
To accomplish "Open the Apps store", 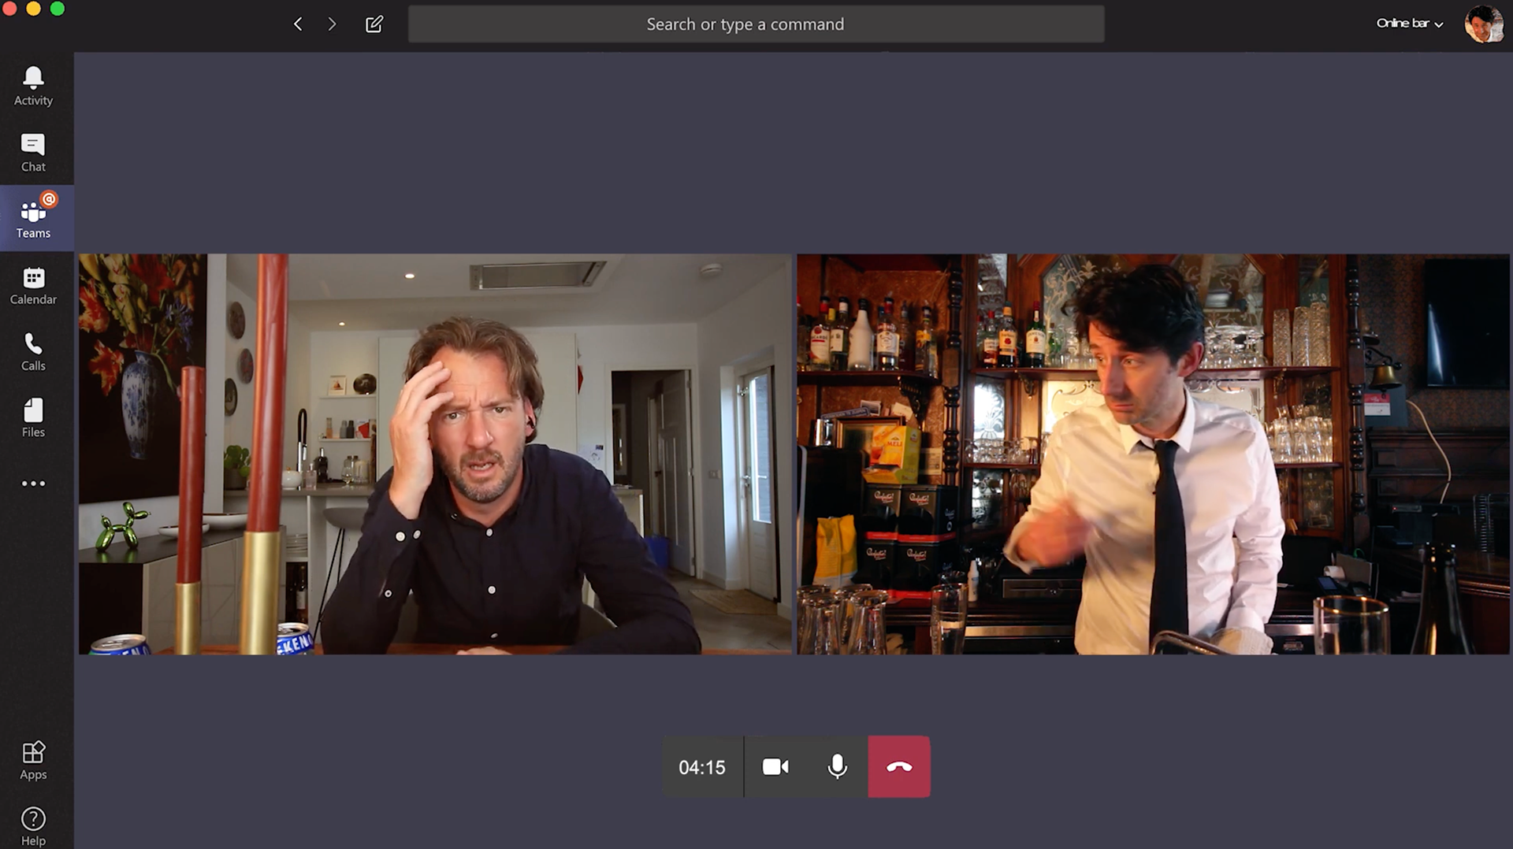I will coord(33,760).
